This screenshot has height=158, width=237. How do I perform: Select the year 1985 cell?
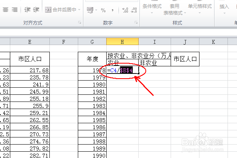[92, 120]
